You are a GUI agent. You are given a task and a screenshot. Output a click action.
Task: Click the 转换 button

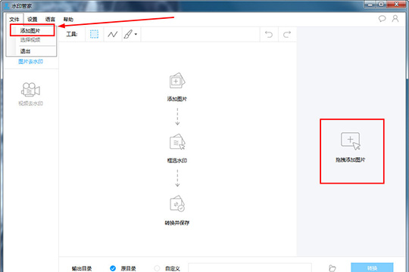click(x=372, y=267)
